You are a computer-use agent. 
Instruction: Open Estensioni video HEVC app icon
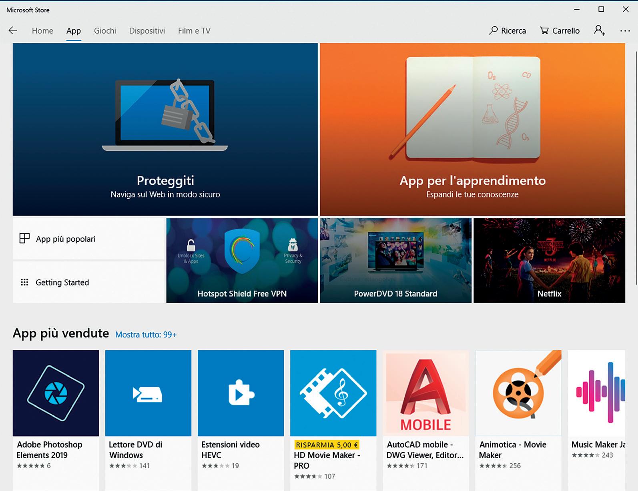pos(241,393)
